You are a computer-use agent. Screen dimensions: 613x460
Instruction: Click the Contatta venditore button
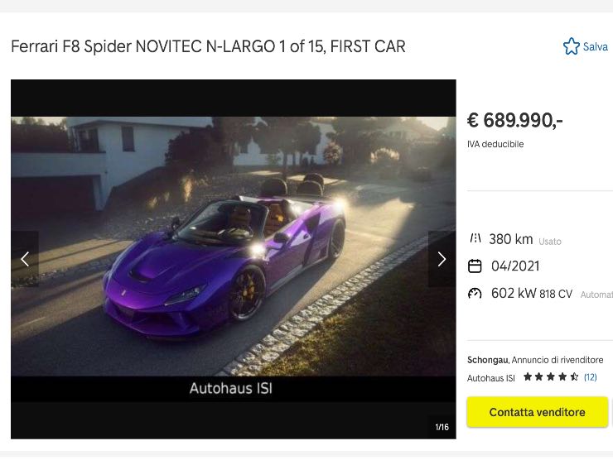point(537,412)
